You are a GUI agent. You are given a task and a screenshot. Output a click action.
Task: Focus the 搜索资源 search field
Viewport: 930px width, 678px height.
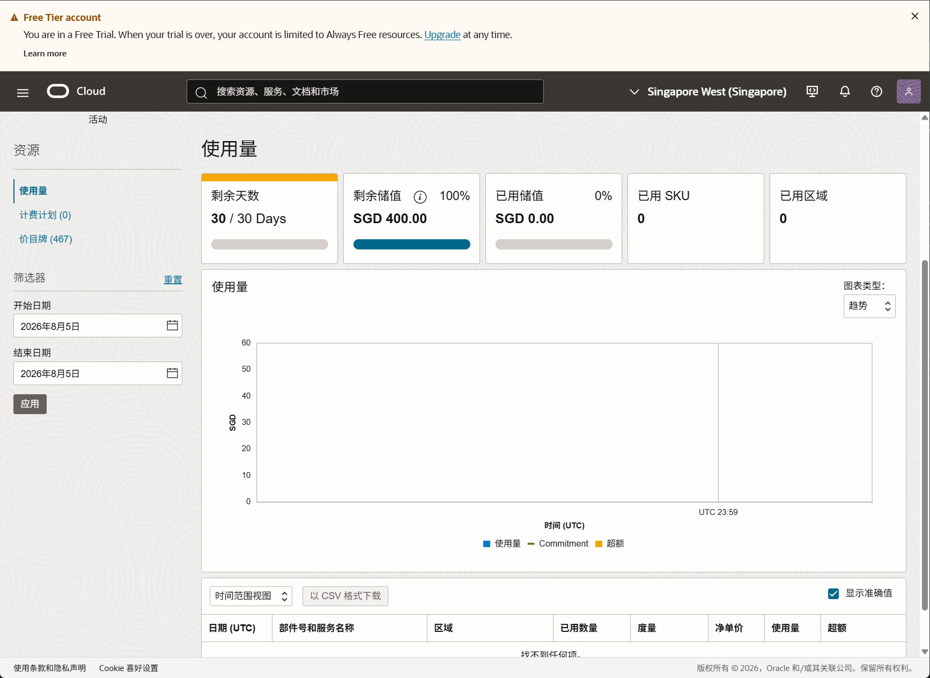pos(365,92)
